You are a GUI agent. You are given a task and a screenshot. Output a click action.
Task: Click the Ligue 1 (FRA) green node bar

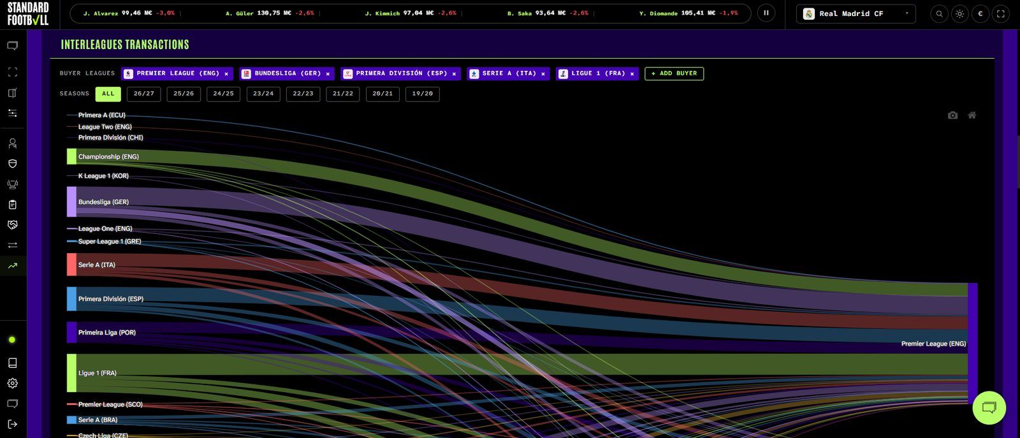[71, 373]
